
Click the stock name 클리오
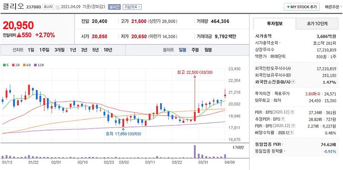coord(13,6)
